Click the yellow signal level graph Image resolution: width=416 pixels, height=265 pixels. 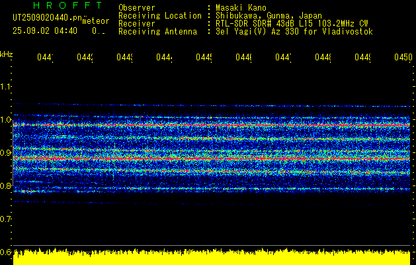click(212, 256)
